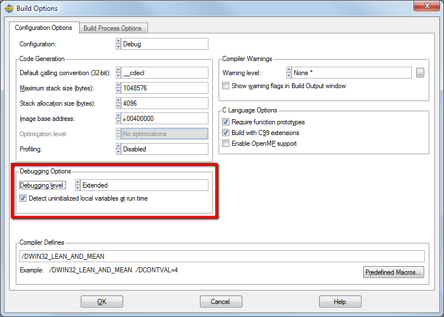Enable OpenMP support checkbox
444x317 pixels.
[226, 144]
